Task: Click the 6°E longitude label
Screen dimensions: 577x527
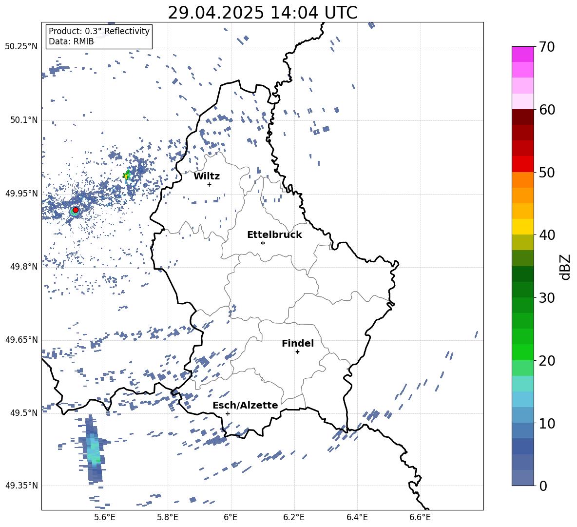Action: 231,517
